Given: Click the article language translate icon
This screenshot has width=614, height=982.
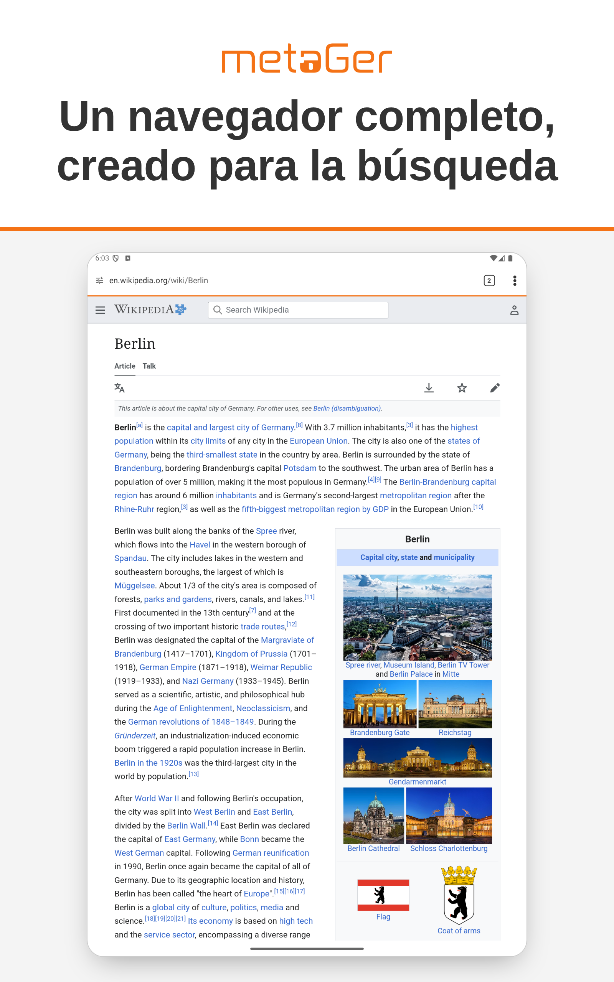Looking at the screenshot, I should click(x=119, y=388).
